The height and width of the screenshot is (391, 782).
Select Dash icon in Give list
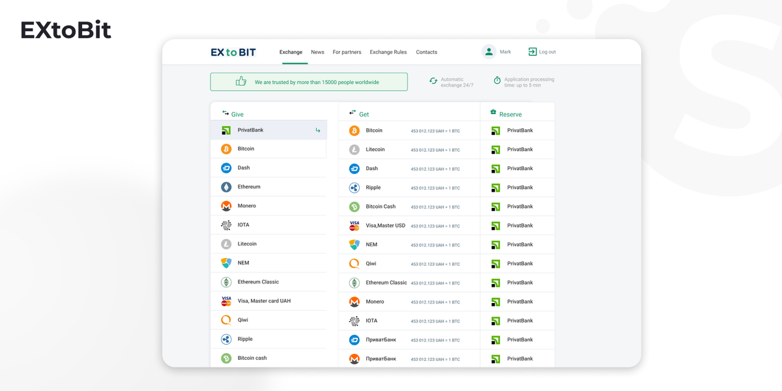click(x=226, y=168)
